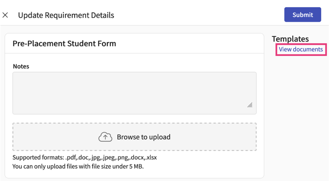Close the Update Requirement Details dialog
Viewport: 329px width, 181px height.
tap(5, 15)
